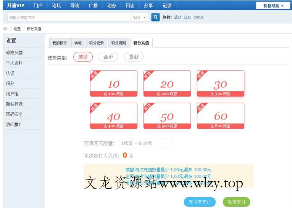
Task: Click hot search link 活动
Action: (x=177, y=17)
